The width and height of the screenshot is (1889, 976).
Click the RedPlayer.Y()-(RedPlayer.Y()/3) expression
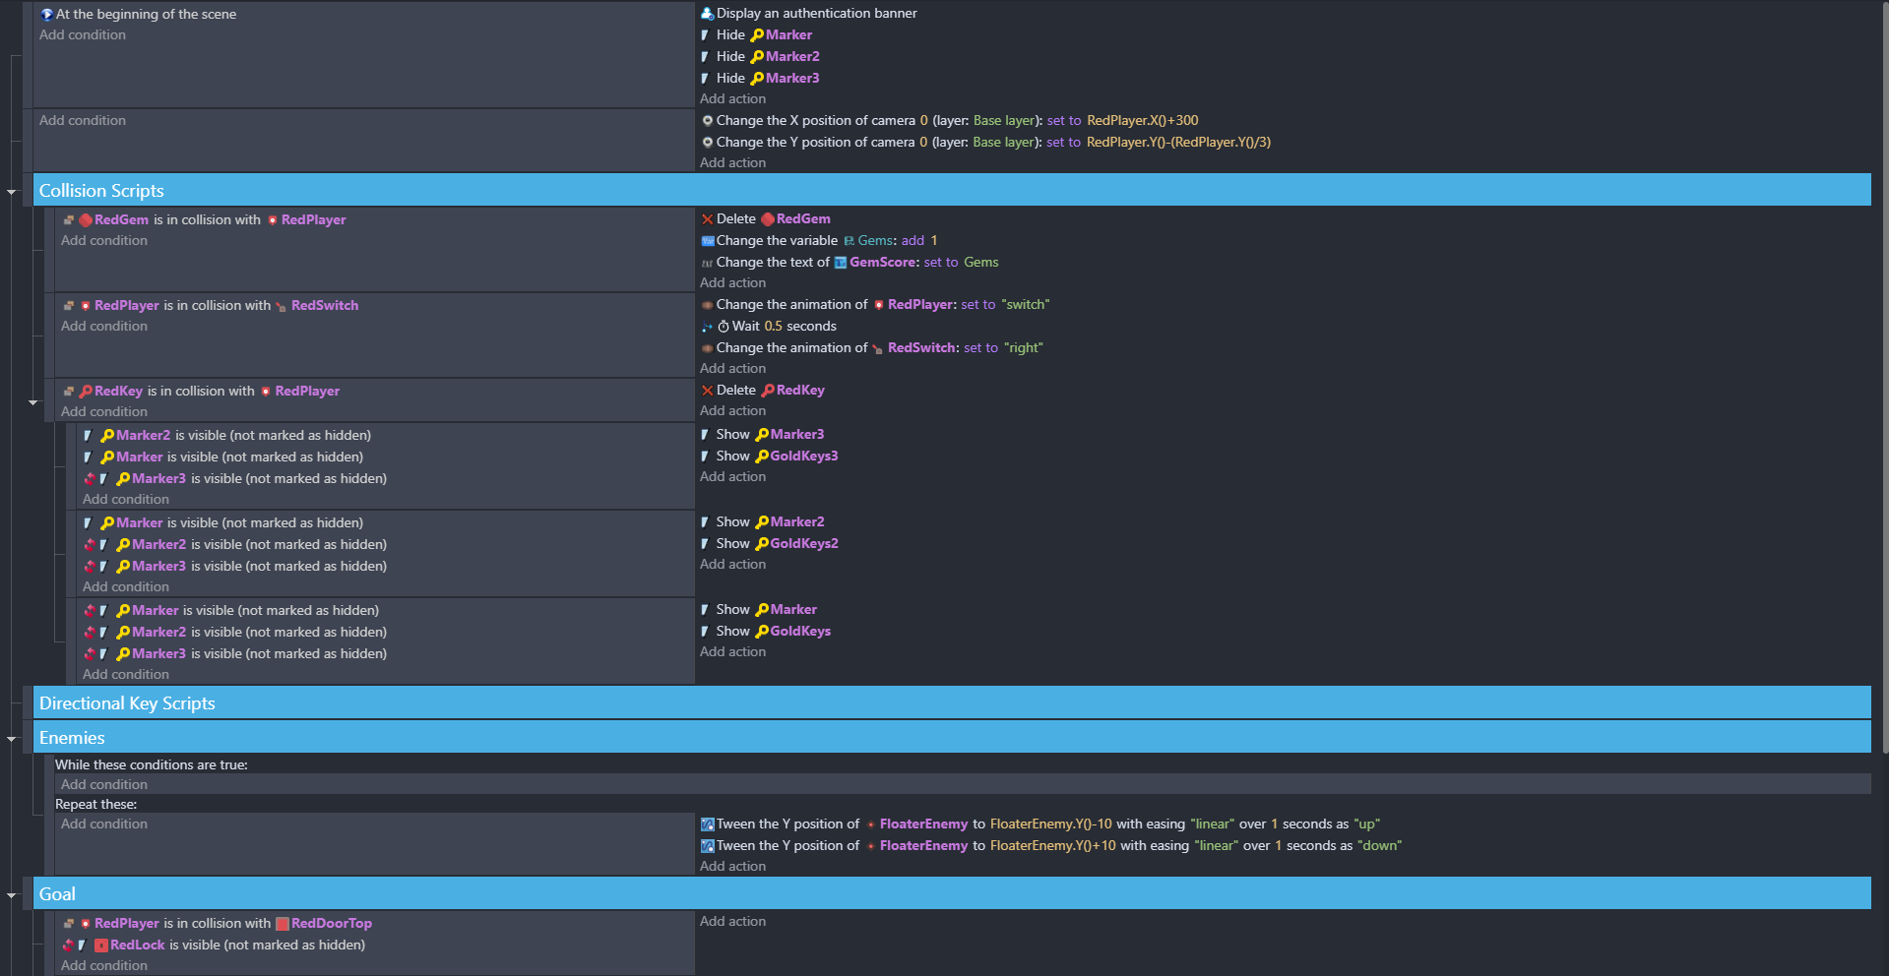pos(1178,143)
